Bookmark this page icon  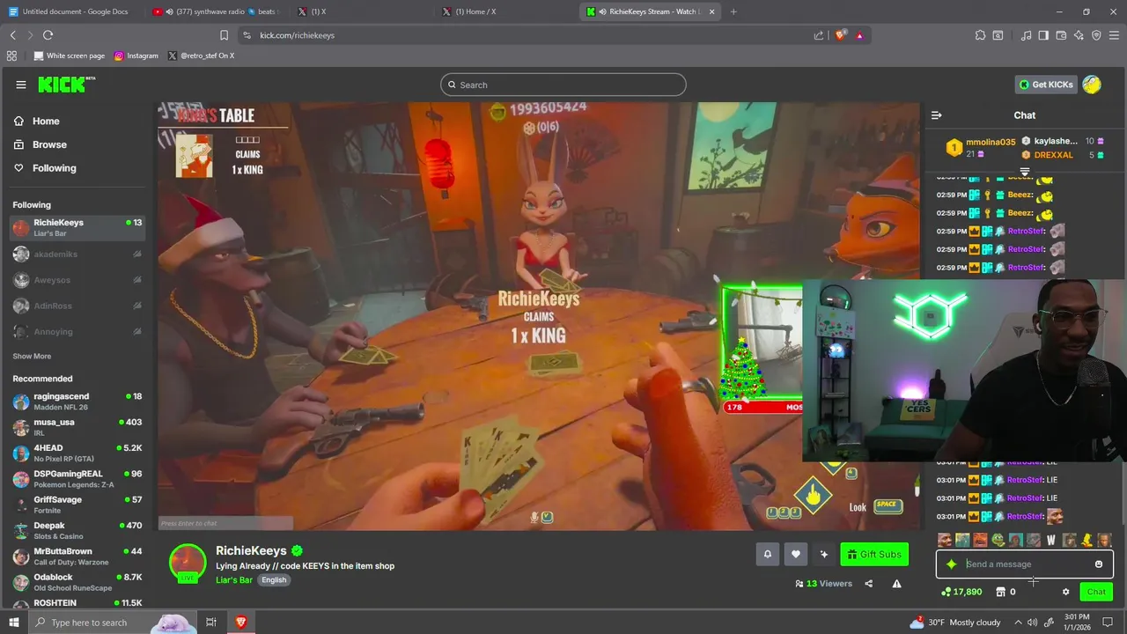[x=224, y=35]
